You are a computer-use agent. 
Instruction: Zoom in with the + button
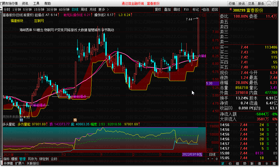click(x=208, y=159)
